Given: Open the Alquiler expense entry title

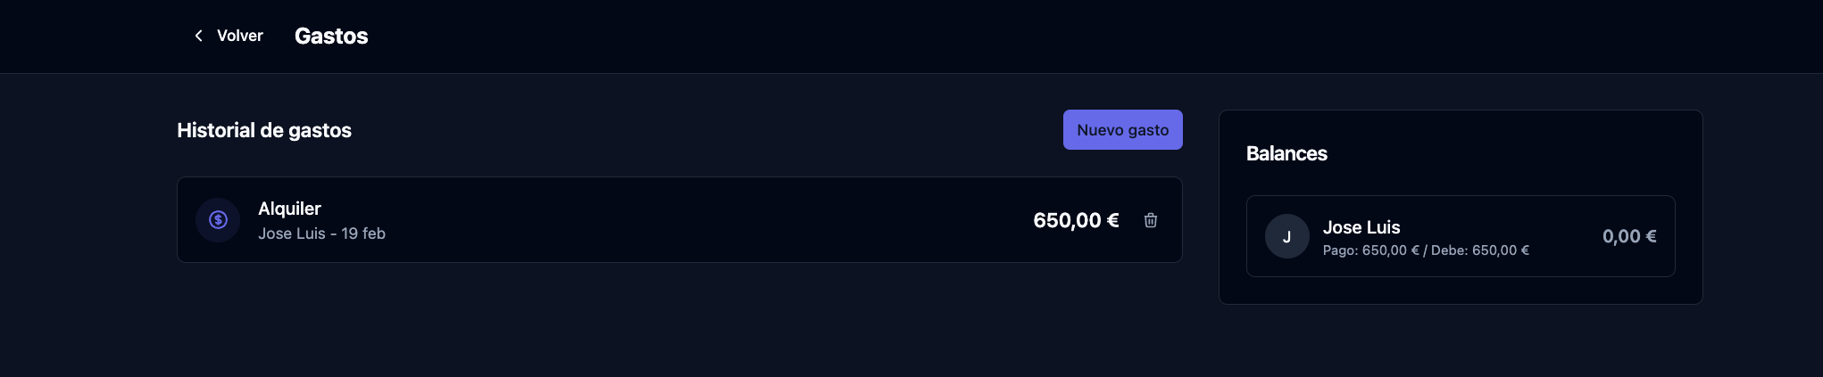Looking at the screenshot, I should (x=289, y=209).
